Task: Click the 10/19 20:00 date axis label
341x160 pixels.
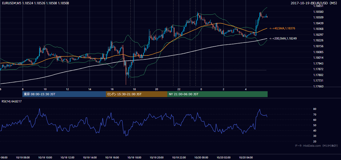Action: [157, 157]
